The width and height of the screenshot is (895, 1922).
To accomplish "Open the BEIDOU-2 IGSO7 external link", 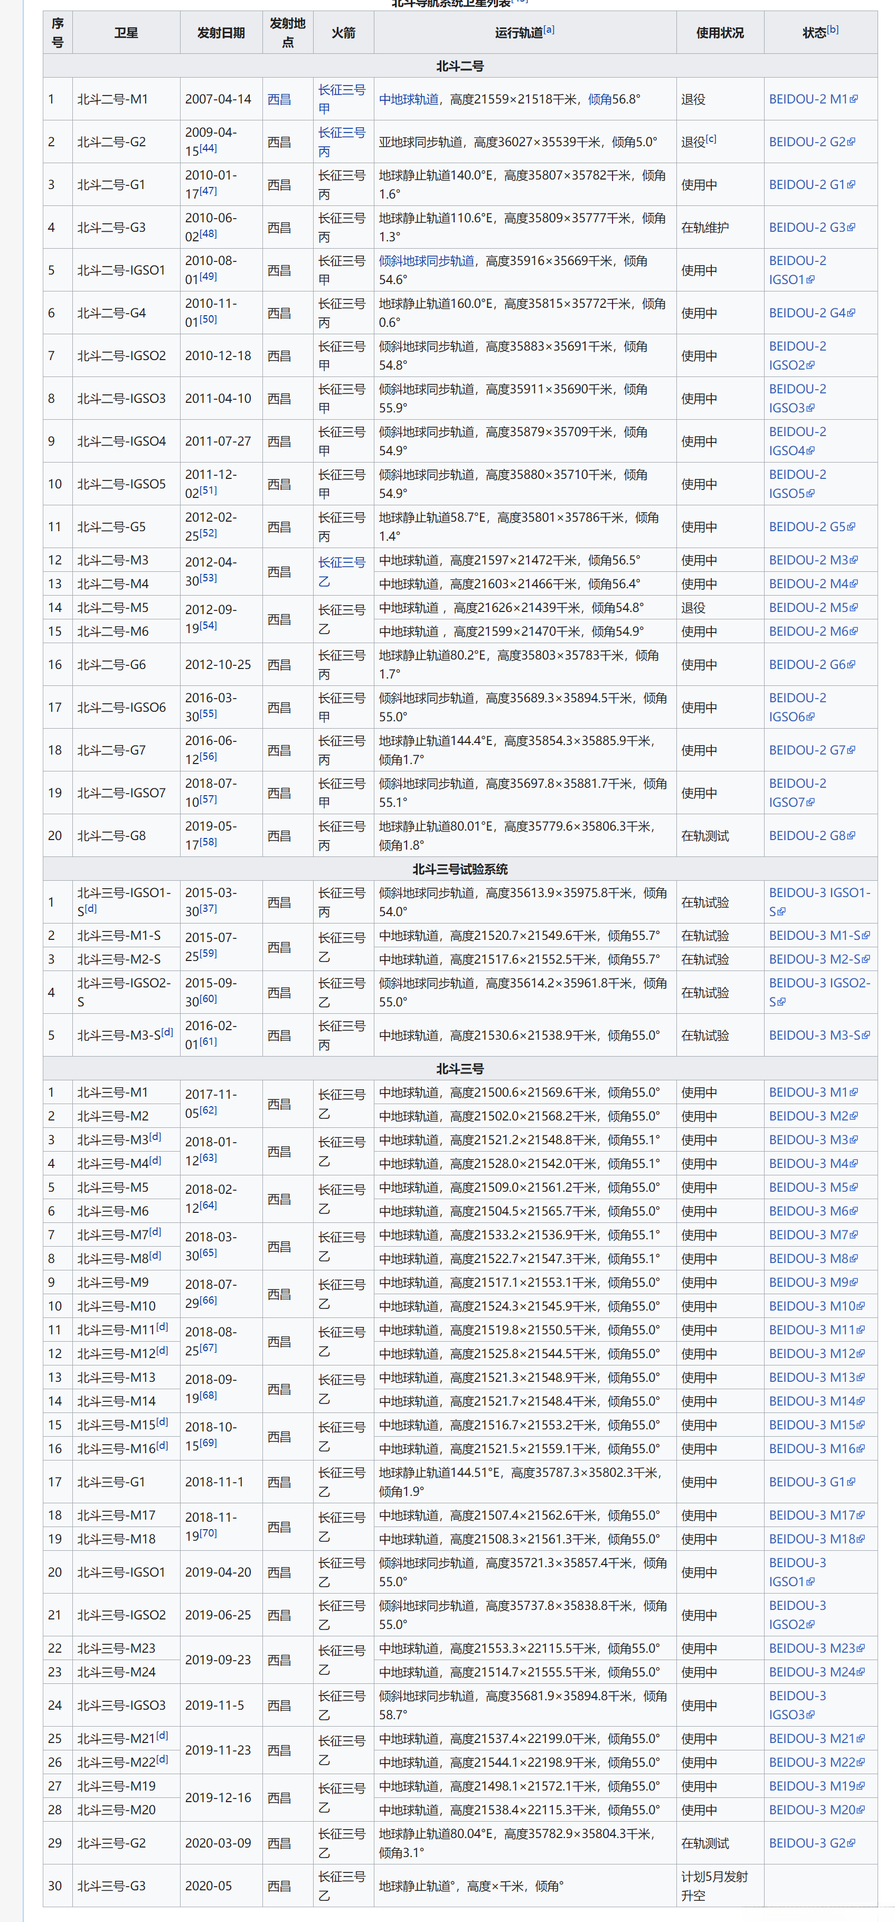I will [797, 793].
